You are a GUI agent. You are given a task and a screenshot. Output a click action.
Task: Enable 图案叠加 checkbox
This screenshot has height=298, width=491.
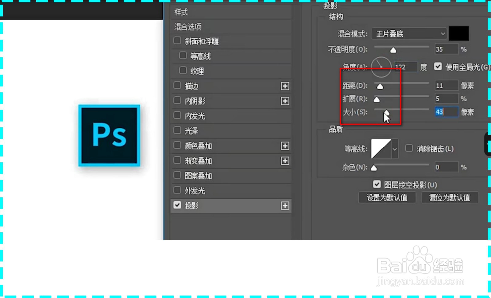[177, 175]
